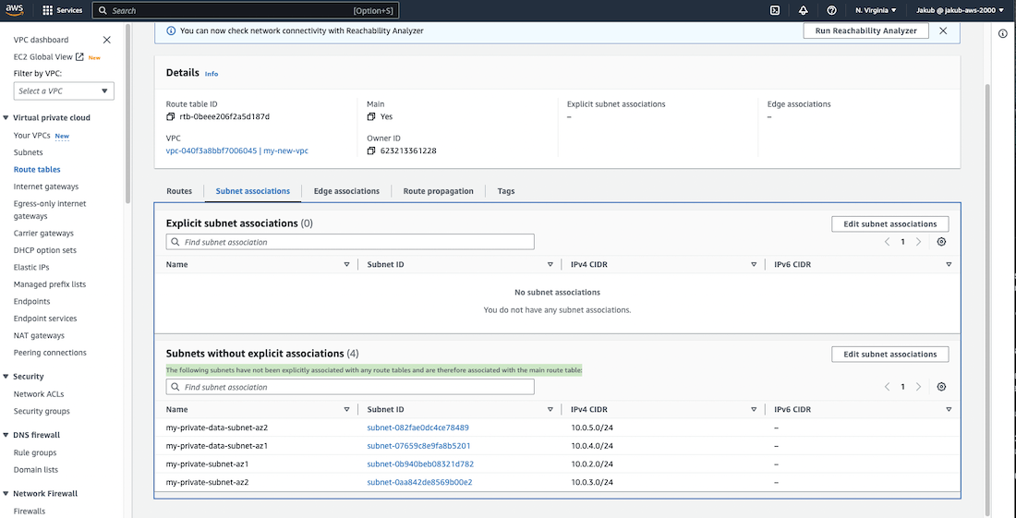Image resolution: width=1016 pixels, height=518 pixels.
Task: Close the VPC dashboard sidebar with X
Action: pos(106,40)
